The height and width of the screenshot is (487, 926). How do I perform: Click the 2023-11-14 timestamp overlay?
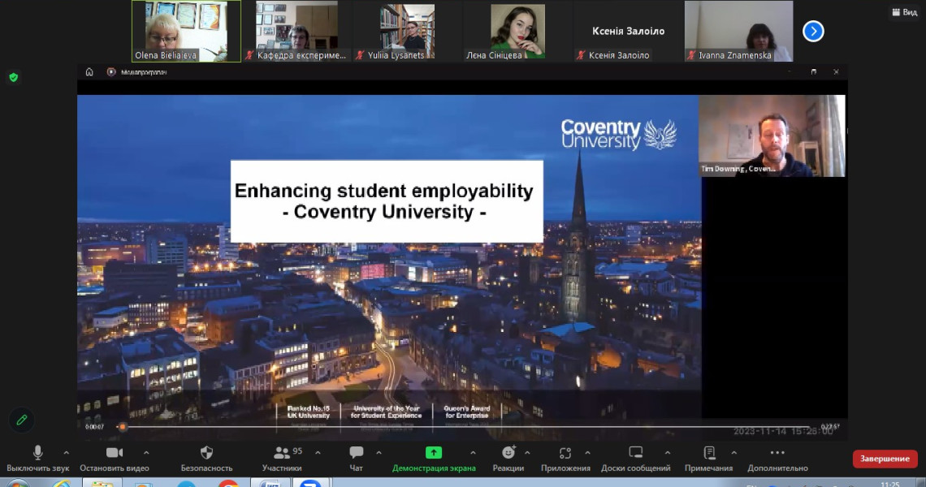point(783,432)
